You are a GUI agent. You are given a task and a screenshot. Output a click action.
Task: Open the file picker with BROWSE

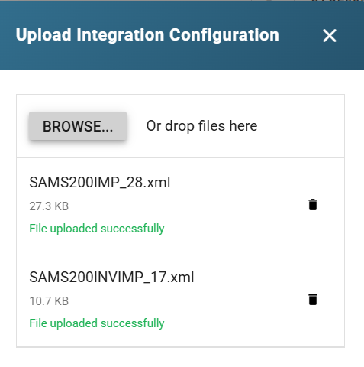[78, 126]
